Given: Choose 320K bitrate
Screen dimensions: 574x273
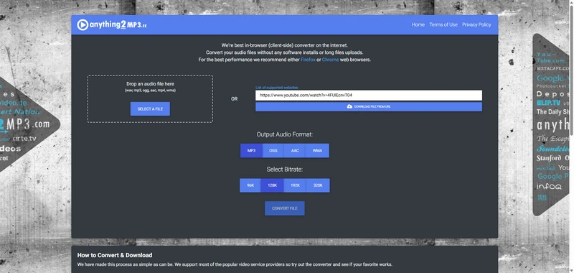Looking at the screenshot, I should coord(318,185).
